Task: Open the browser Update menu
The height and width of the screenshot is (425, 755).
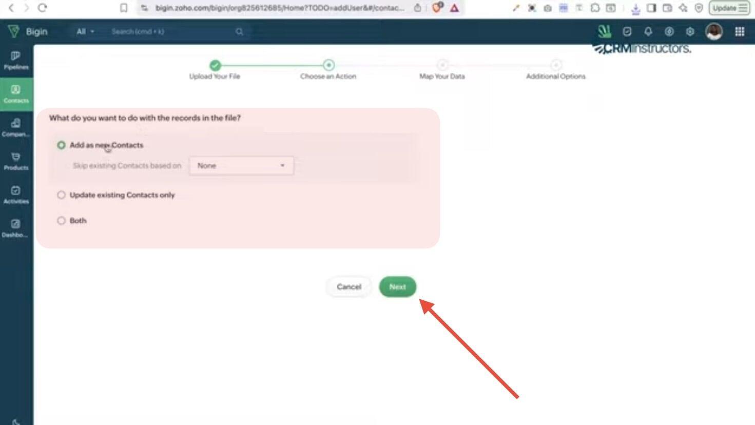Action: tap(729, 8)
